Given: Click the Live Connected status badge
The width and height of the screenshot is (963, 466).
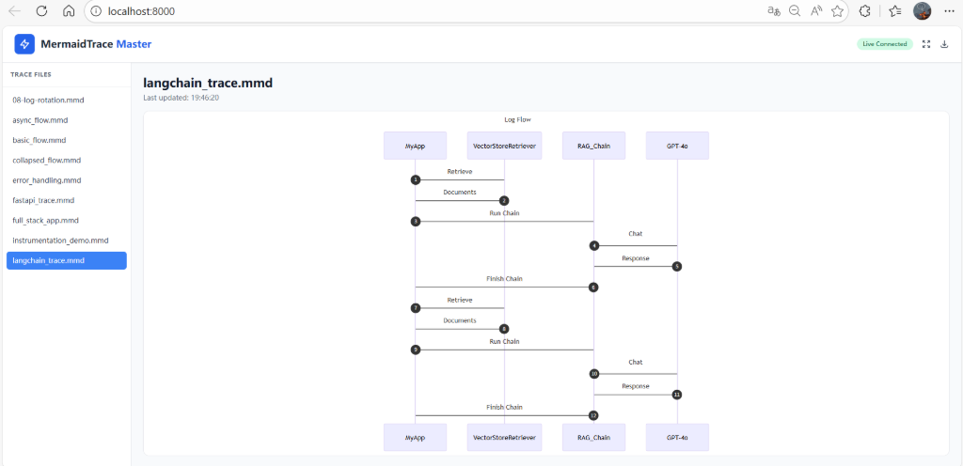Looking at the screenshot, I should [884, 44].
